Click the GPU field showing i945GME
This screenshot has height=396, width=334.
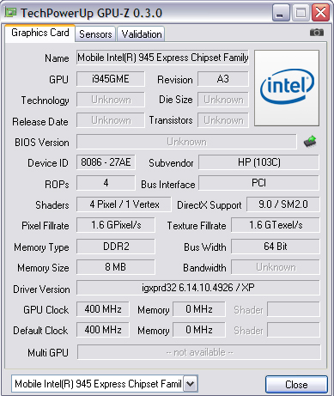pos(111,79)
